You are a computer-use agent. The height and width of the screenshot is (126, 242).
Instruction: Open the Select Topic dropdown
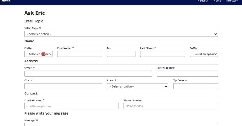pyautogui.click(x=121, y=34)
